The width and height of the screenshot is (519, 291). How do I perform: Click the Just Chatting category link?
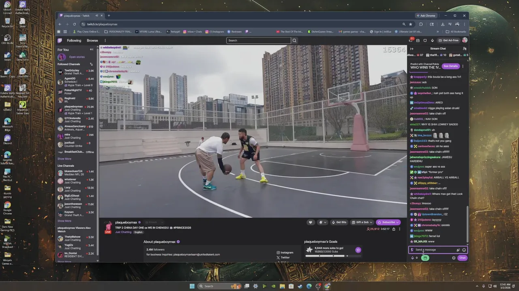pos(123,232)
